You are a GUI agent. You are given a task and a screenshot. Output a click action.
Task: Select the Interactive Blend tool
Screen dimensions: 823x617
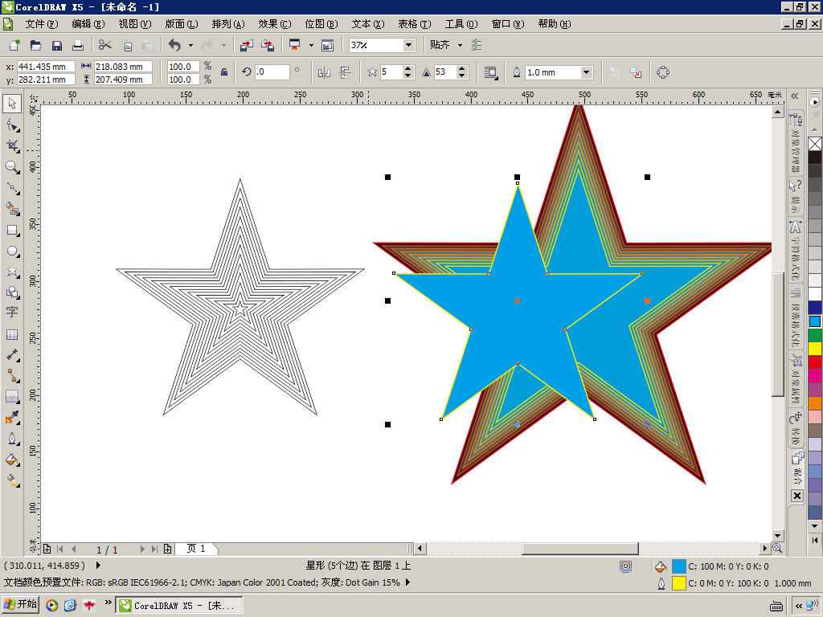(13, 397)
